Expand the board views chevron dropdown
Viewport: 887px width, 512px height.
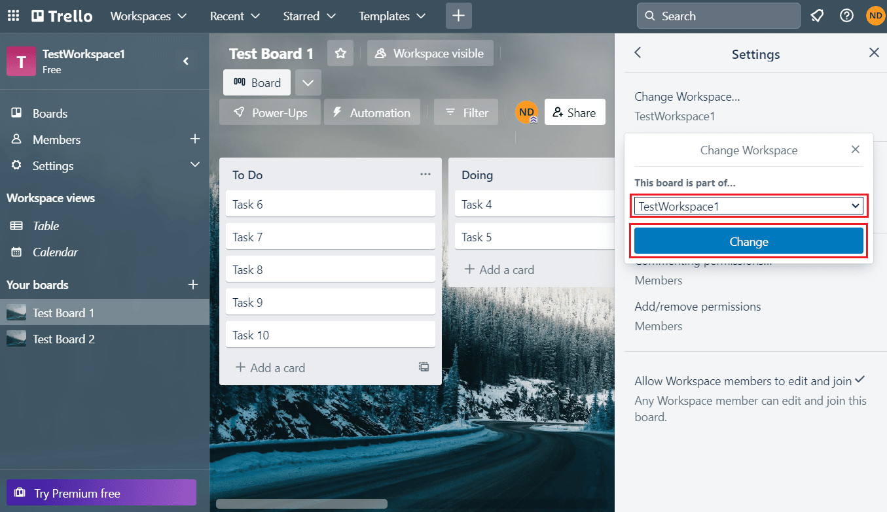click(308, 82)
